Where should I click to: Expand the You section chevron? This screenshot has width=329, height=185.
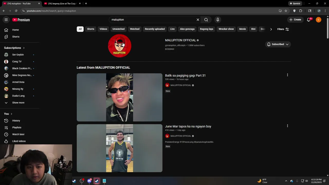click(x=11, y=114)
